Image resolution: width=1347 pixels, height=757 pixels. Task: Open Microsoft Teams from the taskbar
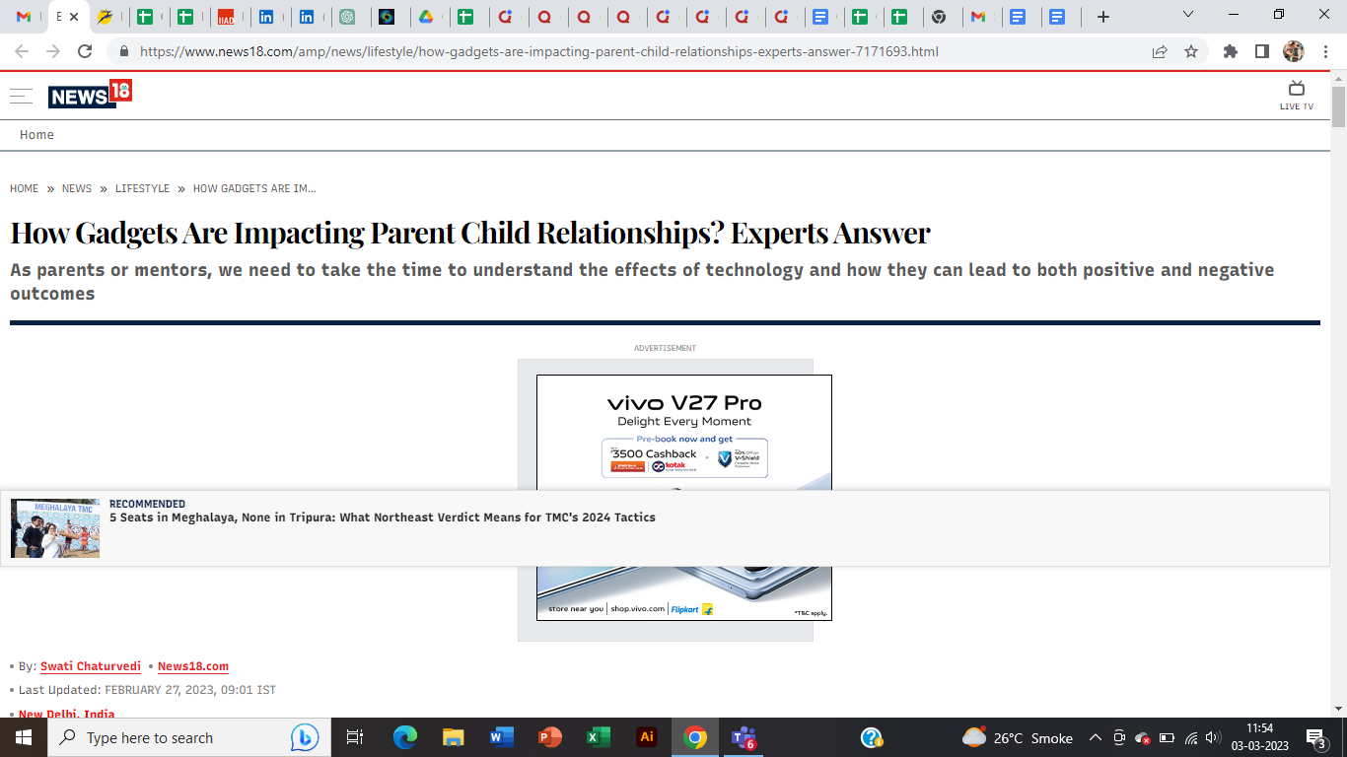[x=744, y=737]
